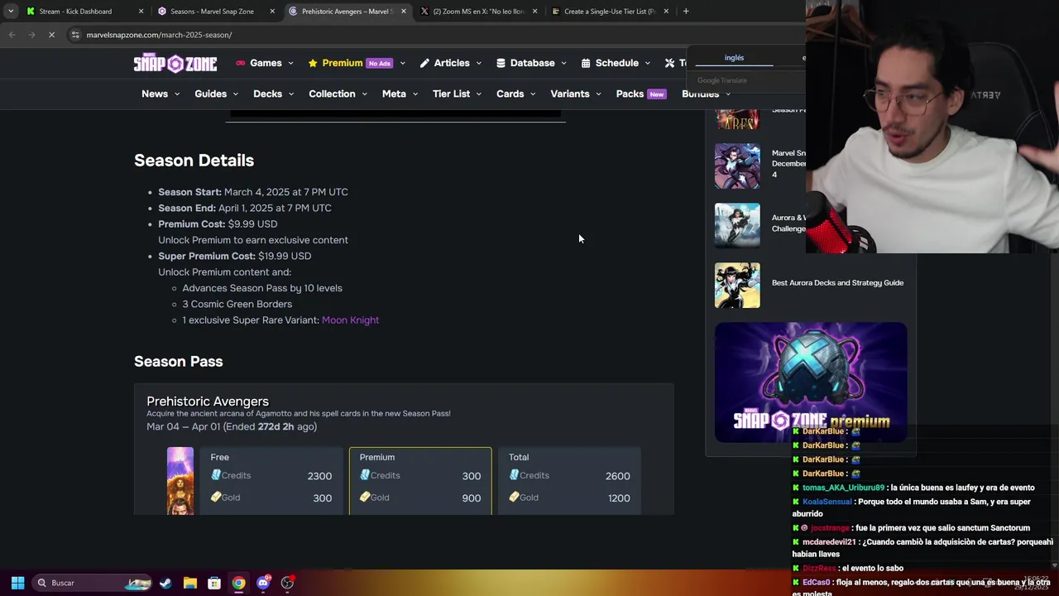Launch Steam from the taskbar
This screenshot has width=1059, height=596.
click(x=165, y=583)
